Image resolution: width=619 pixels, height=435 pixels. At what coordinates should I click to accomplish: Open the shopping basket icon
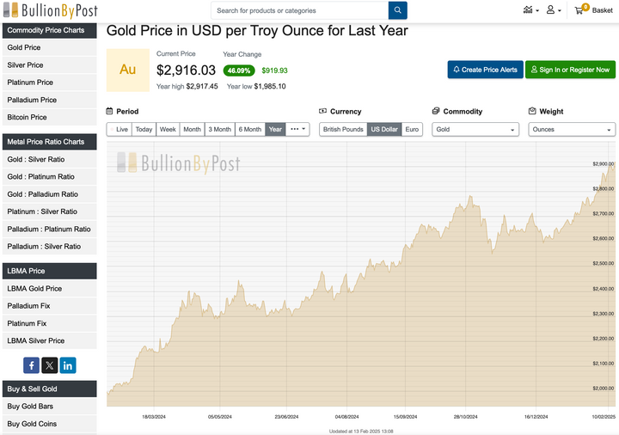pos(593,10)
